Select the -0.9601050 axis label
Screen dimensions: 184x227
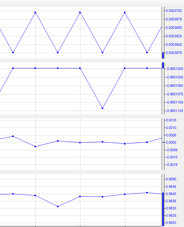pos(174,86)
